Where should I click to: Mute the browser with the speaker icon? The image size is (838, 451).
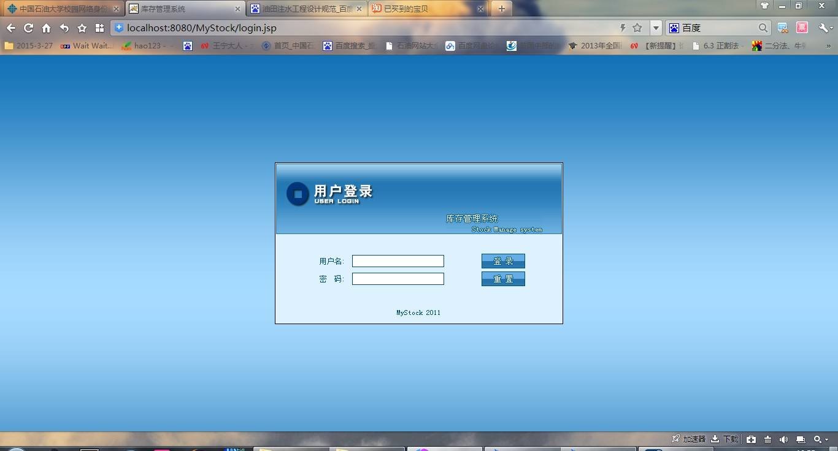(783, 439)
